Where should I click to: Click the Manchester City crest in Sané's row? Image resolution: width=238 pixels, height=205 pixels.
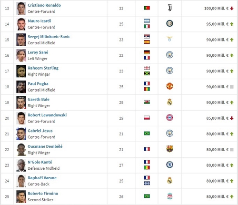(x=169, y=55)
